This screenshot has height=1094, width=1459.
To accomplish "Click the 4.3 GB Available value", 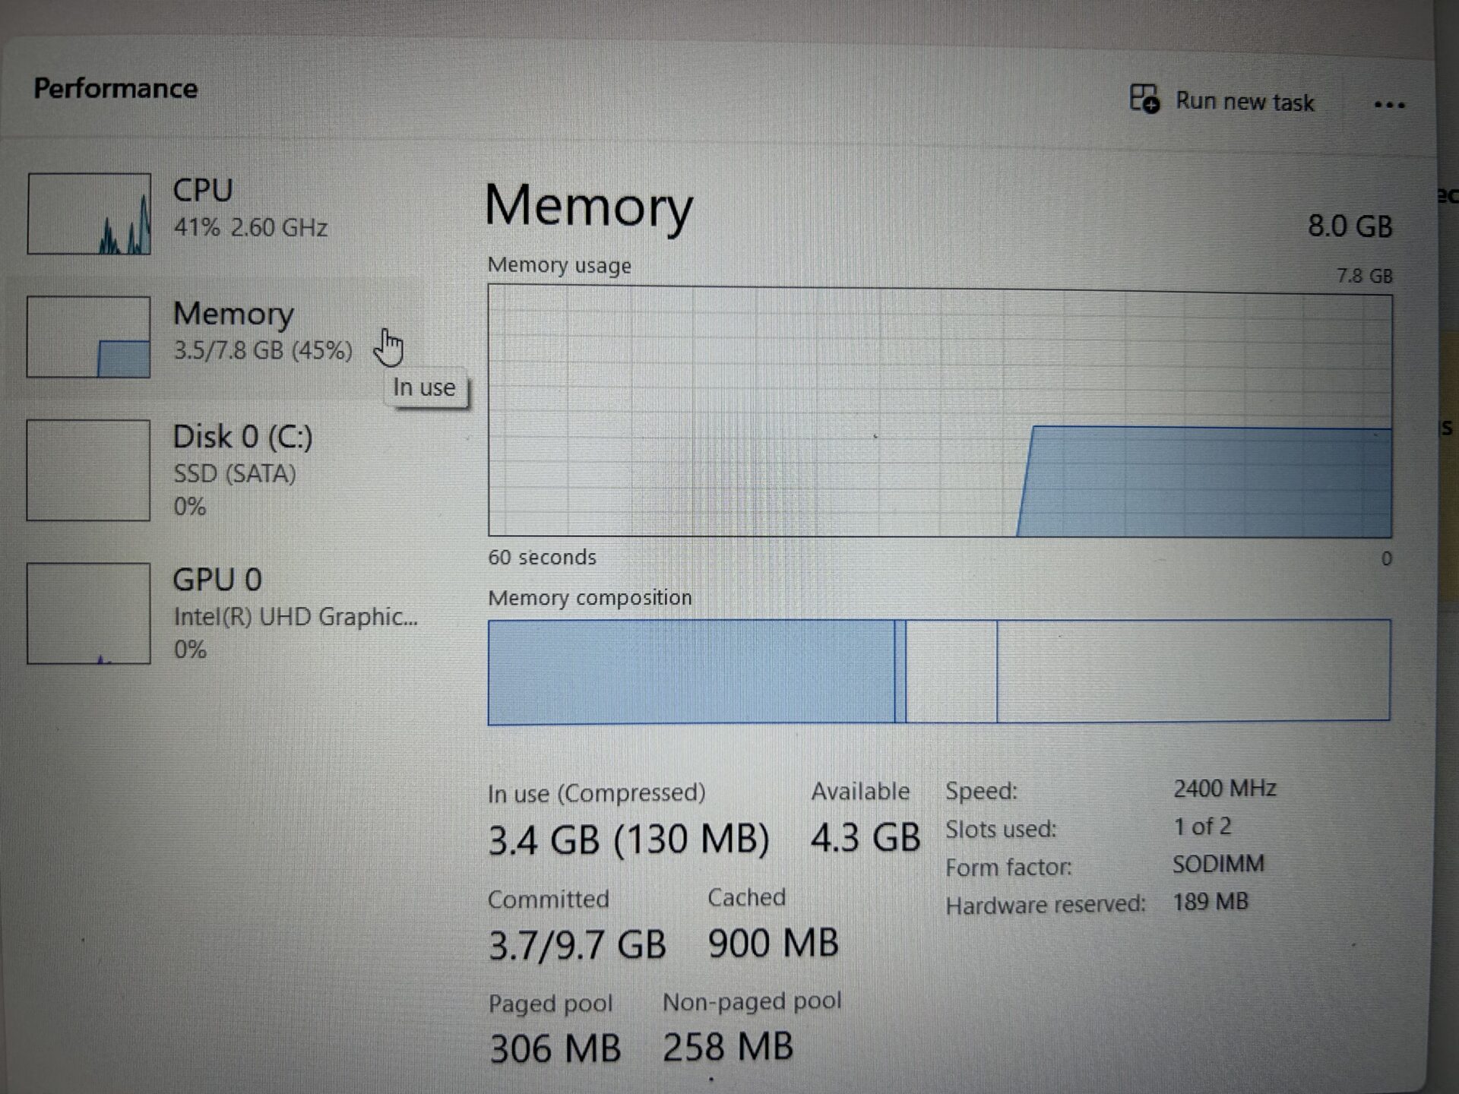I will point(865,838).
